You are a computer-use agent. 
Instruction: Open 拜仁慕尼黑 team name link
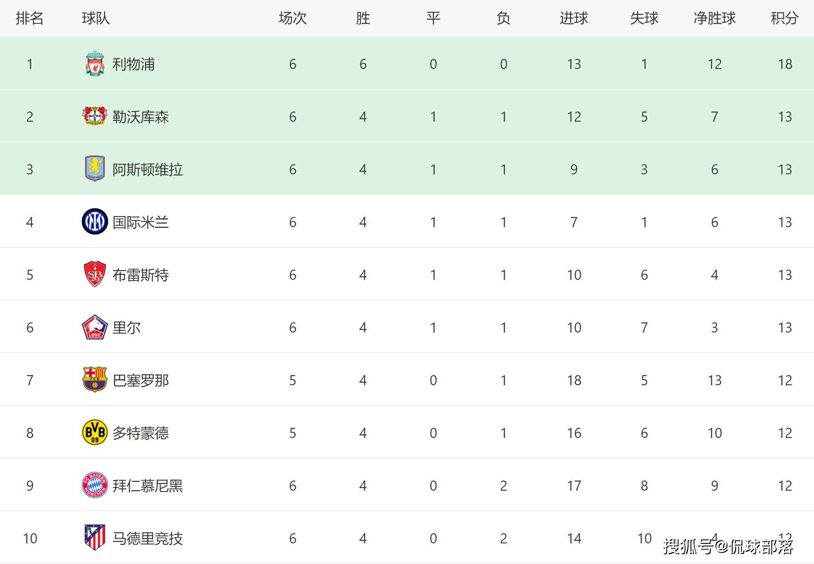(148, 486)
